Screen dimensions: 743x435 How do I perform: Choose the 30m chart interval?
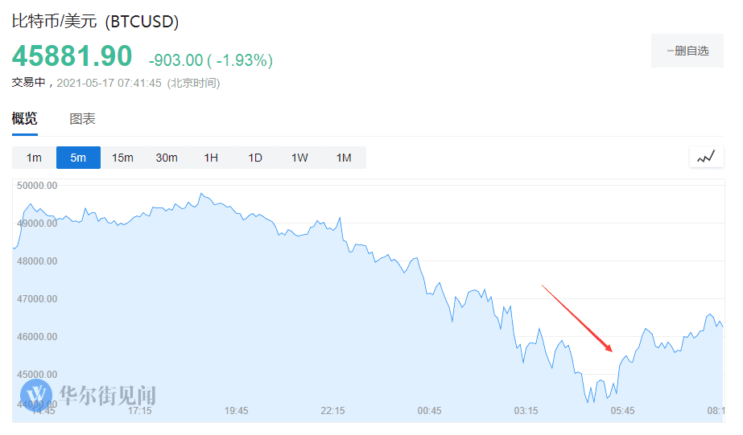[167, 158]
